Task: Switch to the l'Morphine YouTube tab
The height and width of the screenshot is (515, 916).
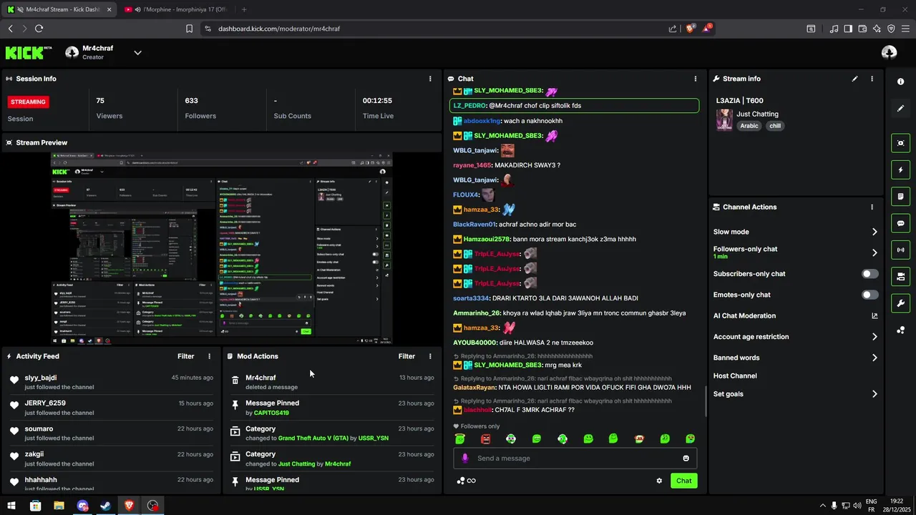Action: point(175,9)
